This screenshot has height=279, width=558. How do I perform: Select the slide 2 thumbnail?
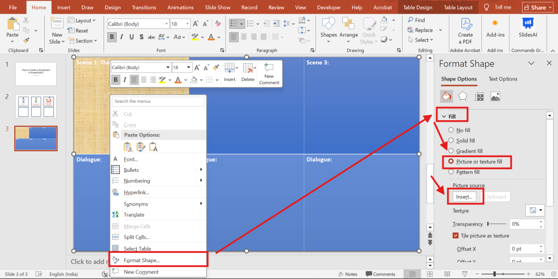tap(36, 106)
